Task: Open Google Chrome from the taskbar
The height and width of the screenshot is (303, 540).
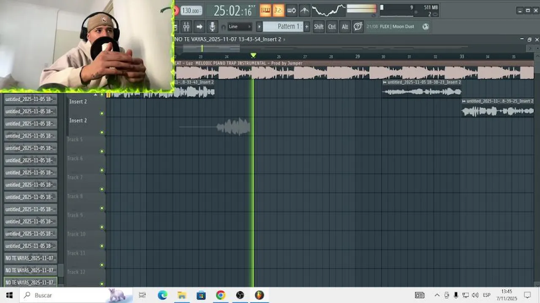Action: point(221,295)
